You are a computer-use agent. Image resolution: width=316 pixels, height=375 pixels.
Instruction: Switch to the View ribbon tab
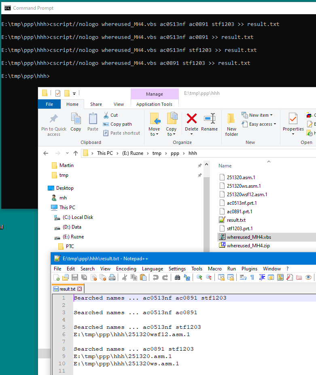click(119, 104)
